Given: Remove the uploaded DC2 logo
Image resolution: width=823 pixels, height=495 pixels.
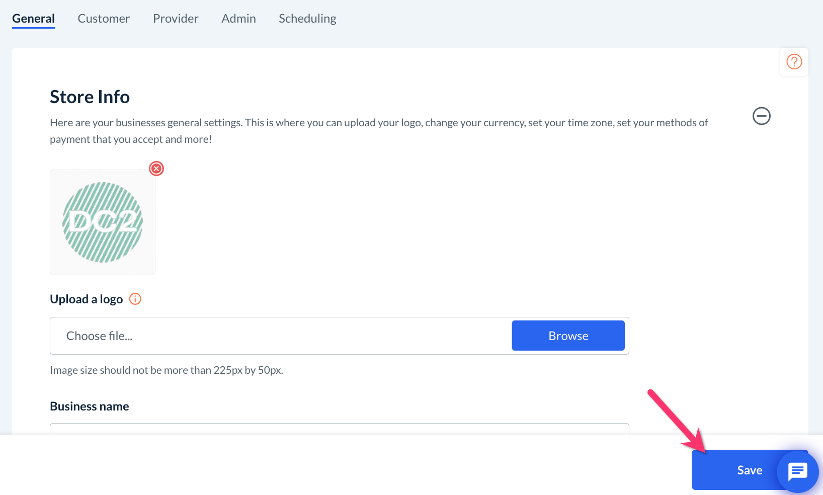Looking at the screenshot, I should 156,169.
